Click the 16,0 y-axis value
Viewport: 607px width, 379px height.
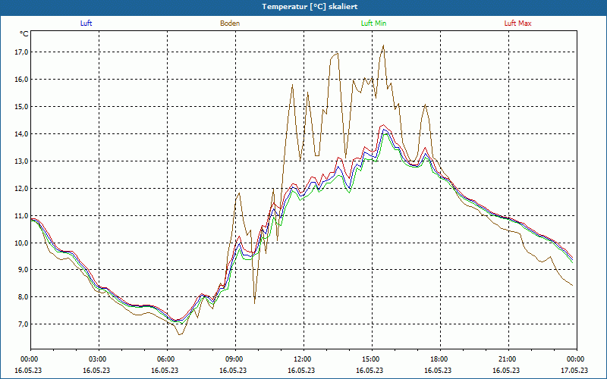click(x=22, y=80)
